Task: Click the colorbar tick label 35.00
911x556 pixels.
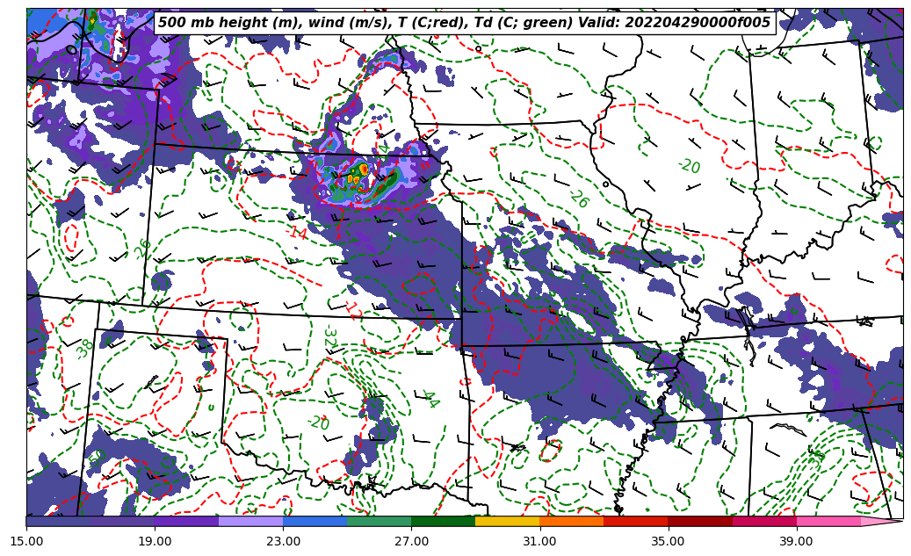Action: pos(668,540)
